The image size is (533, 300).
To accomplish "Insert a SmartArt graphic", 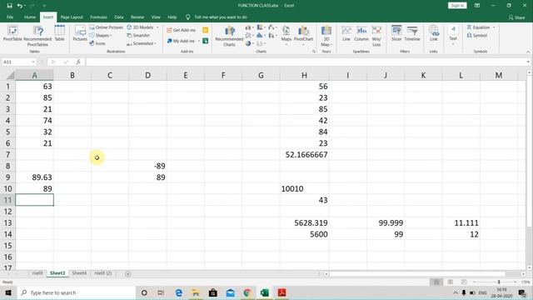I will coord(138,35).
